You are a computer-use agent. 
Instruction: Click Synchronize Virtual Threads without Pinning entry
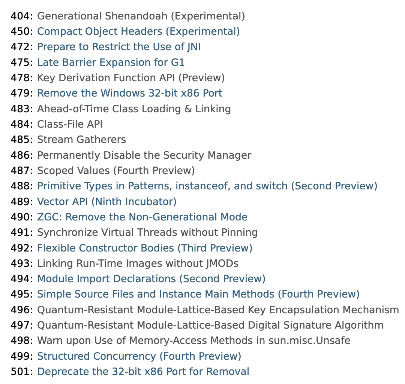tap(147, 232)
